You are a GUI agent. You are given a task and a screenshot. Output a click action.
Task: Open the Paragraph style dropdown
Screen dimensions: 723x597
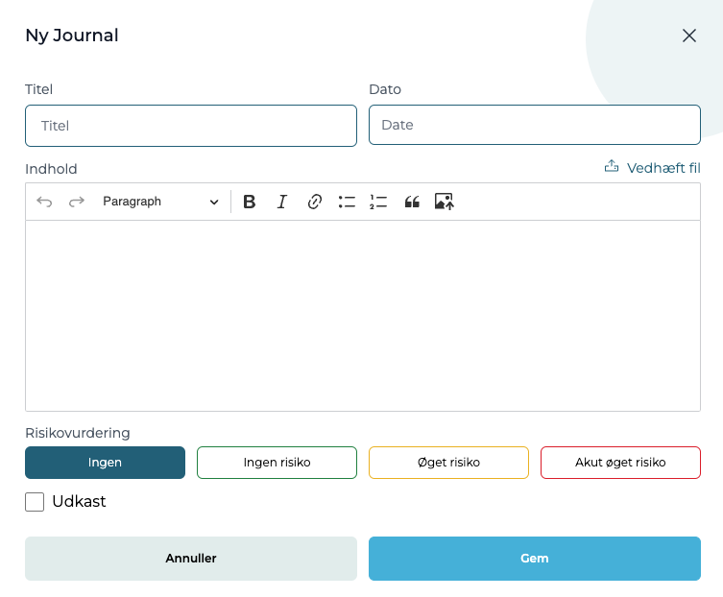(160, 202)
